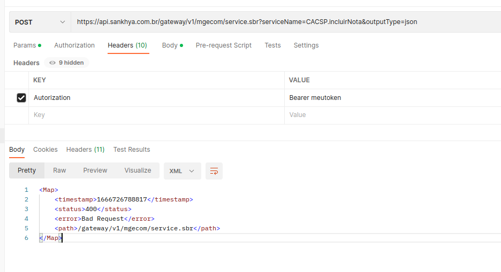Click the empty Key input cell
Screen dimensions: 501x272
pyautogui.click(x=155, y=115)
